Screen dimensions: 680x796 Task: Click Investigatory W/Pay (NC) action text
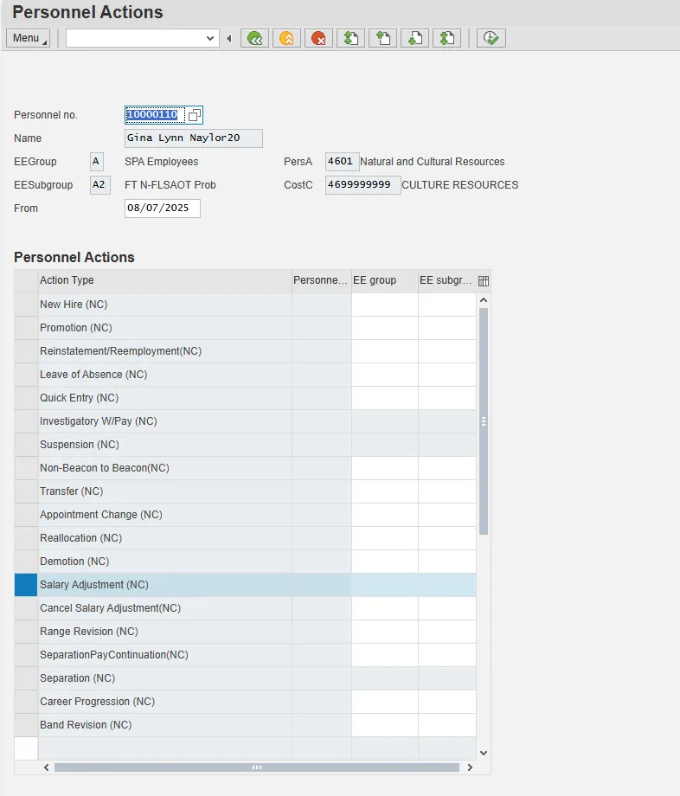pos(99,421)
